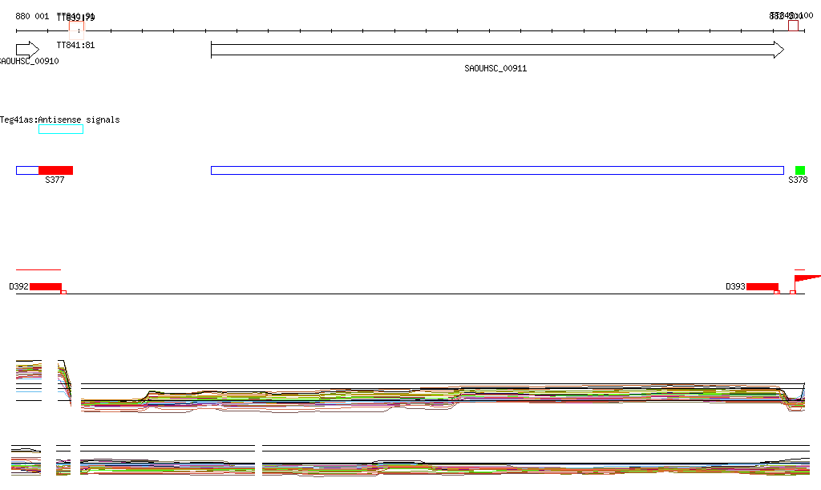
Task: Click the green S378 segment square
Action: pos(799,170)
